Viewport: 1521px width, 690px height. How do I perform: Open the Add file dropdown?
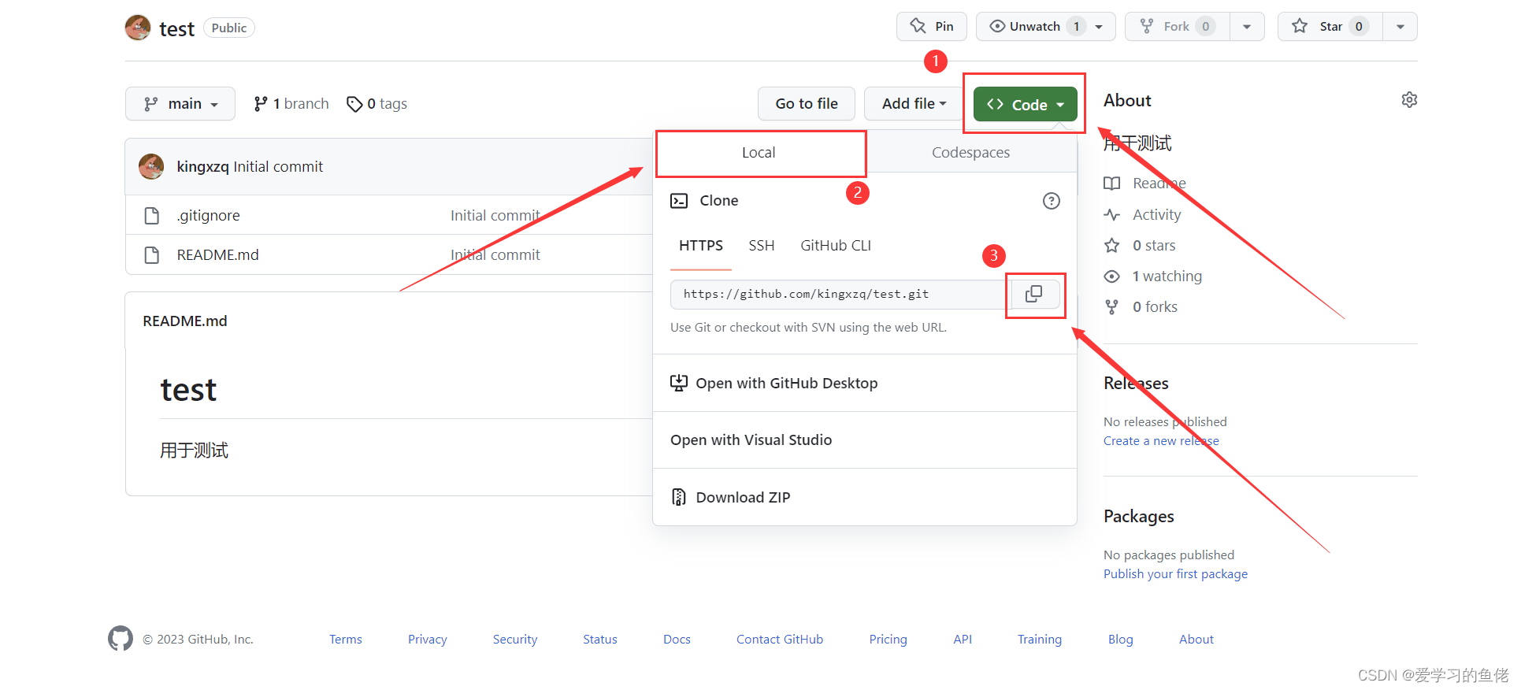click(914, 104)
